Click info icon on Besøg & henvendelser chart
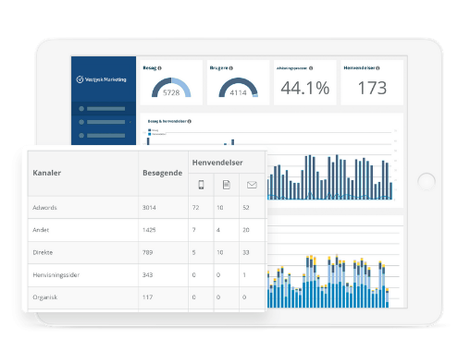This screenshot has width=458, height=351. tap(189, 121)
